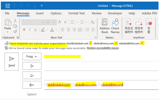Activate the Format Painter brush
The height and width of the screenshot is (102, 159).
coord(15,31)
